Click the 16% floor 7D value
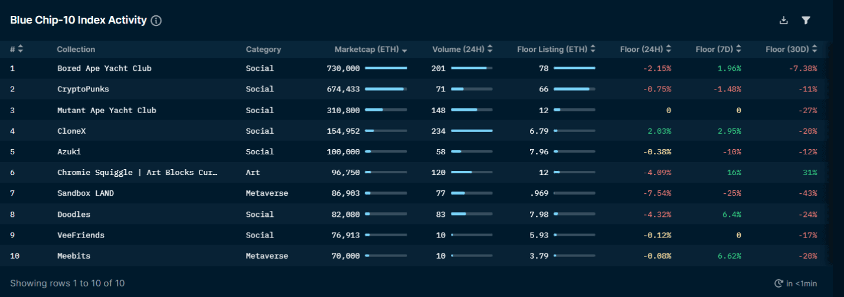This screenshot has width=844, height=297. (x=734, y=173)
